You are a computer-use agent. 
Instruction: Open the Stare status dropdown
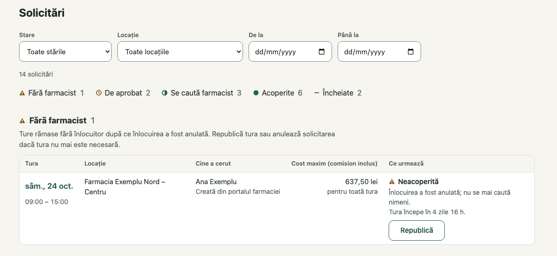tap(65, 51)
